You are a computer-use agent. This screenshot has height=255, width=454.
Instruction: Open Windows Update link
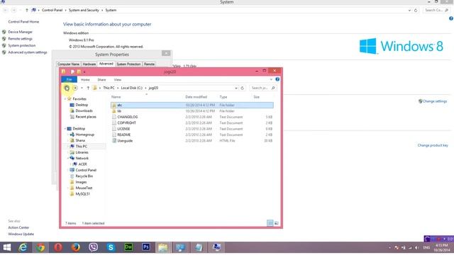[21, 234]
